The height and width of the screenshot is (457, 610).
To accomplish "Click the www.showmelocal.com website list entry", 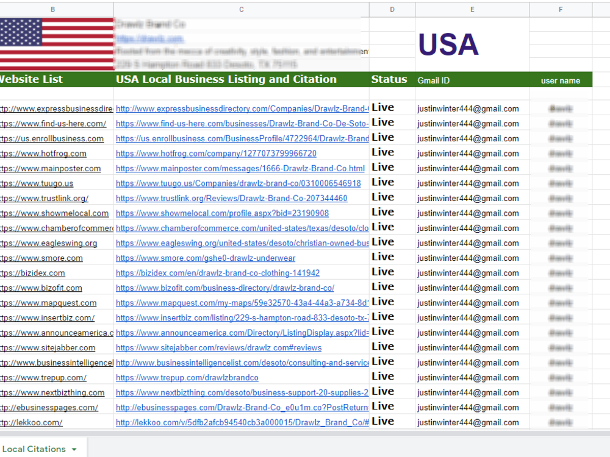I will (54, 213).
